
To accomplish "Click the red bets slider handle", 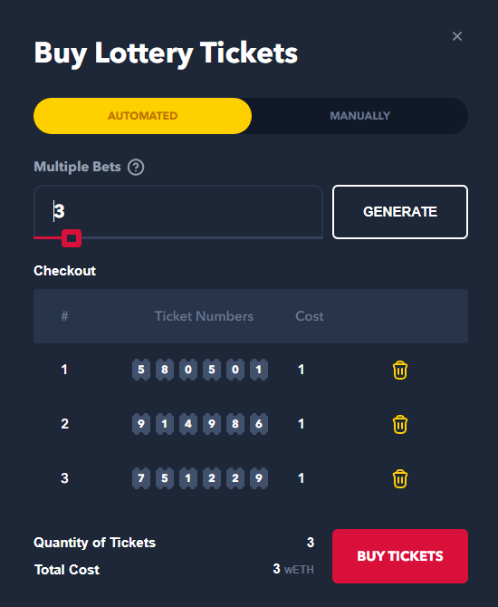I will 72,238.
